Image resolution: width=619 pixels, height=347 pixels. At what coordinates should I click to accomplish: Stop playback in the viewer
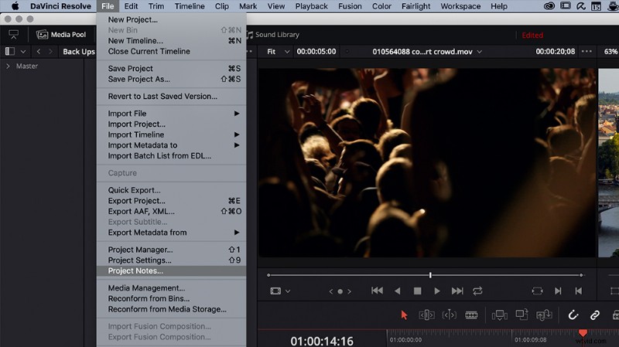(417, 291)
